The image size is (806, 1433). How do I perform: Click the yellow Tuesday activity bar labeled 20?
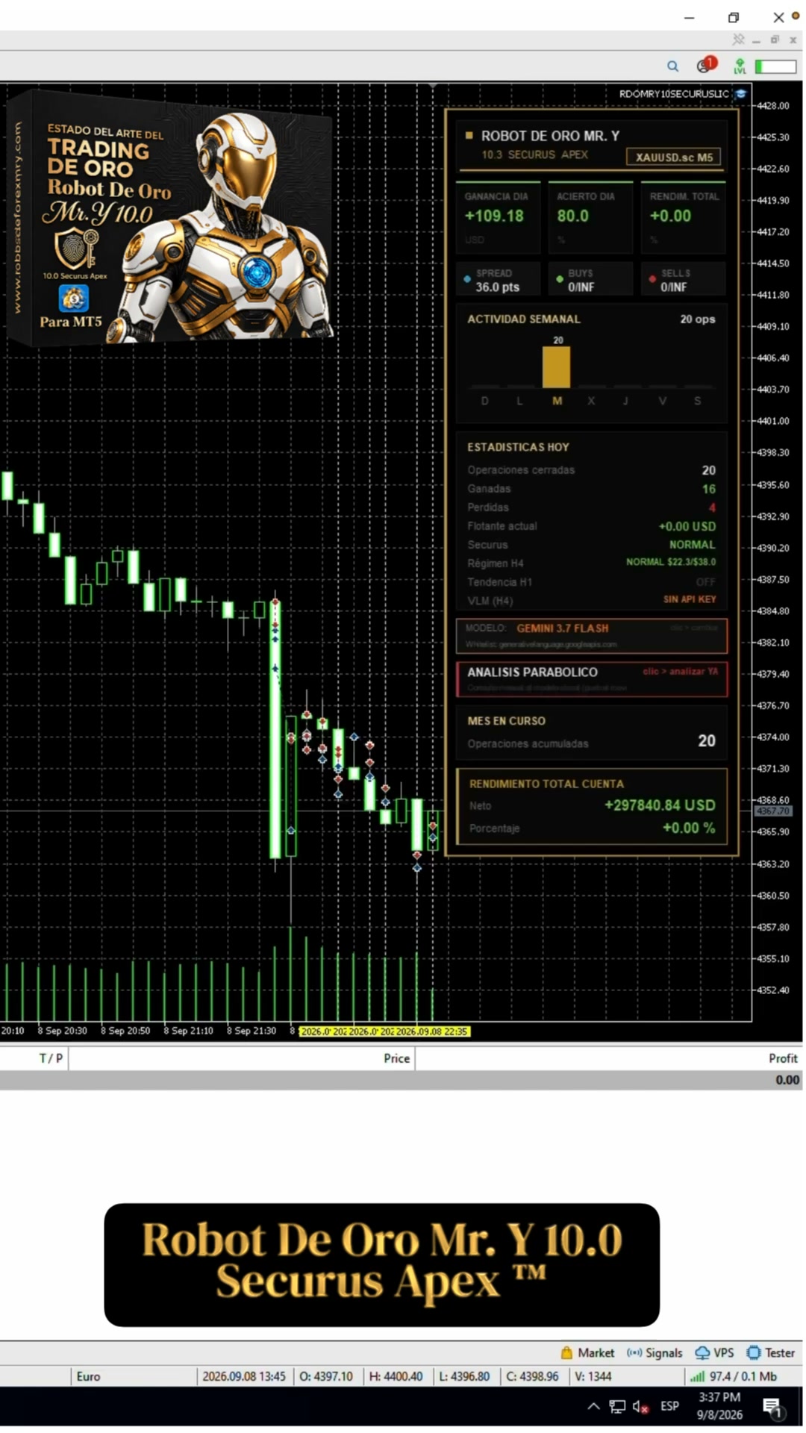coord(556,366)
